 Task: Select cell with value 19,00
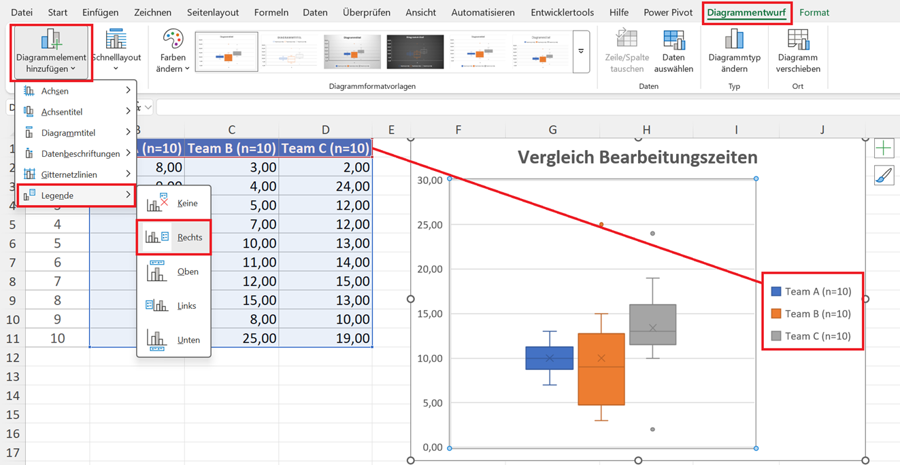(325, 338)
